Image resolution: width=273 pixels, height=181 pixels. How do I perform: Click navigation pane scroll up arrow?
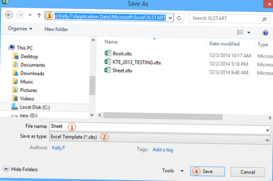point(93,40)
